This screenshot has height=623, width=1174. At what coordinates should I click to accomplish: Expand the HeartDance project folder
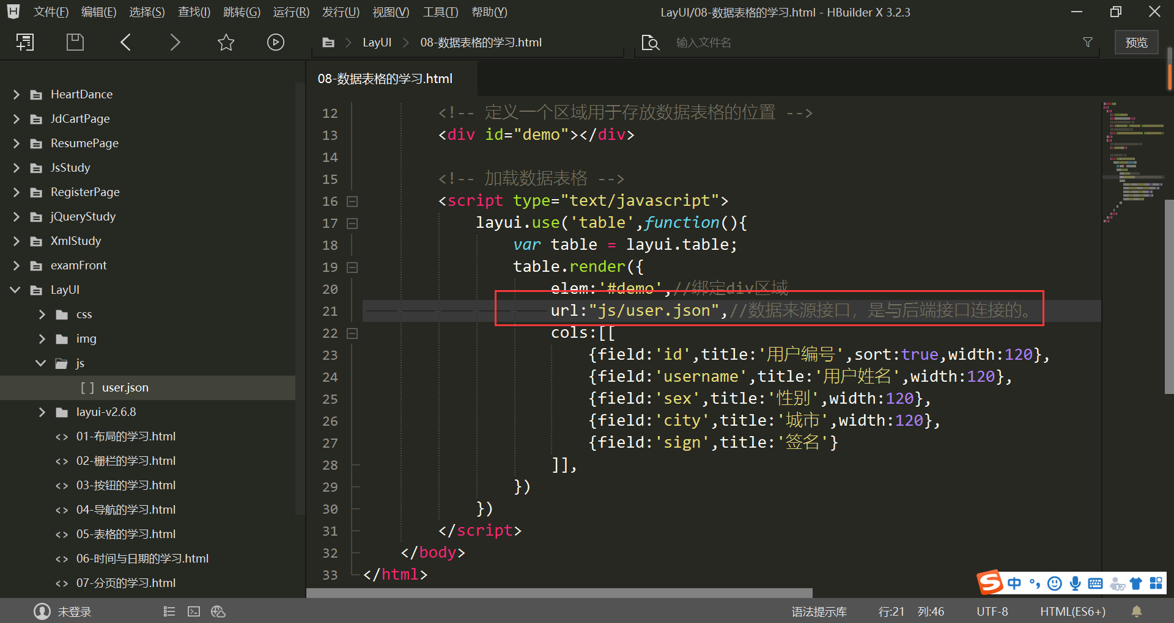coord(17,94)
